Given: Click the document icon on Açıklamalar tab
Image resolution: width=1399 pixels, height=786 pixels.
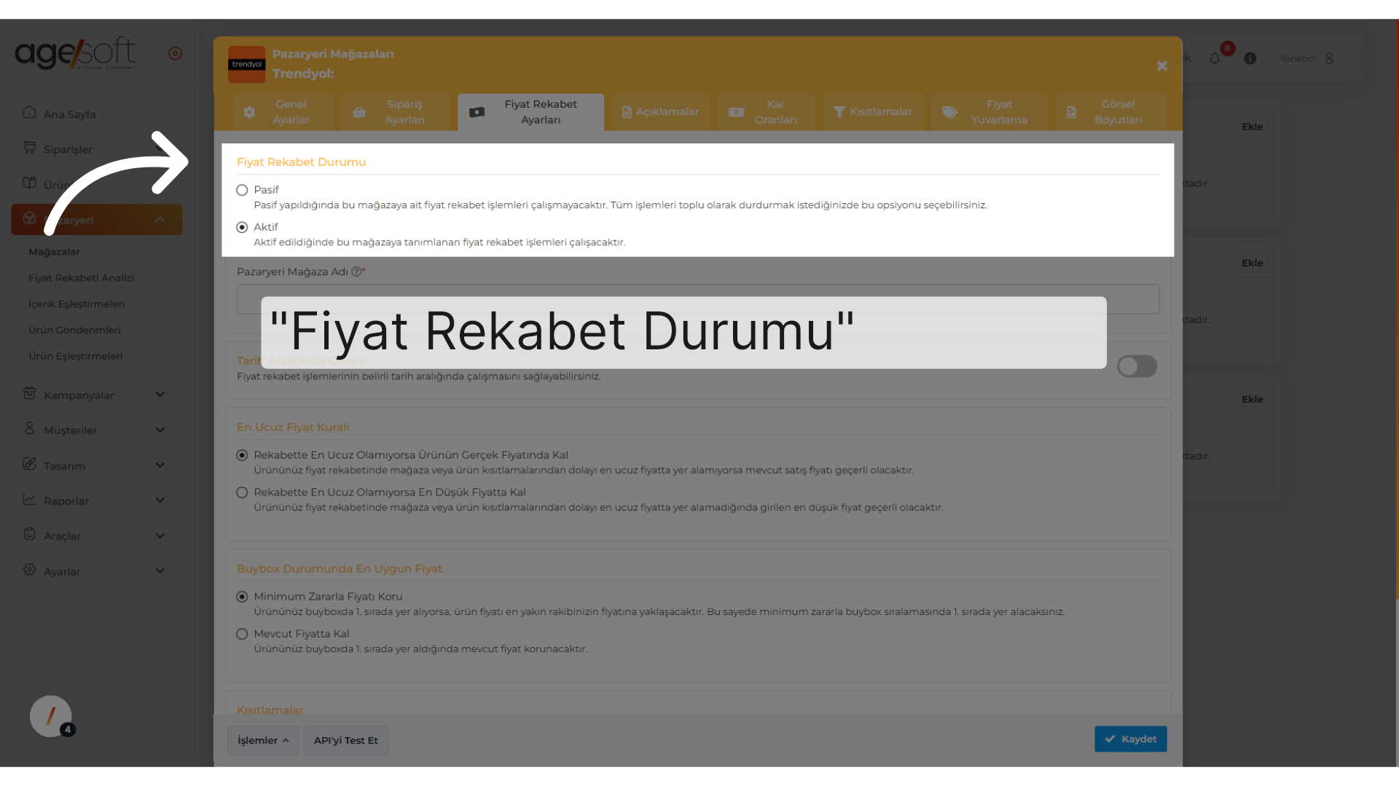Looking at the screenshot, I should pos(627,112).
